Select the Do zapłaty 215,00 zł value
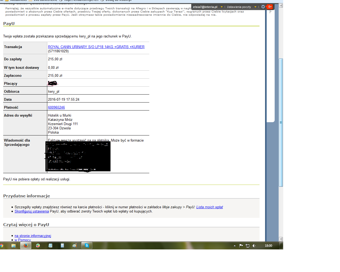The image size is (340, 272). click(55, 59)
